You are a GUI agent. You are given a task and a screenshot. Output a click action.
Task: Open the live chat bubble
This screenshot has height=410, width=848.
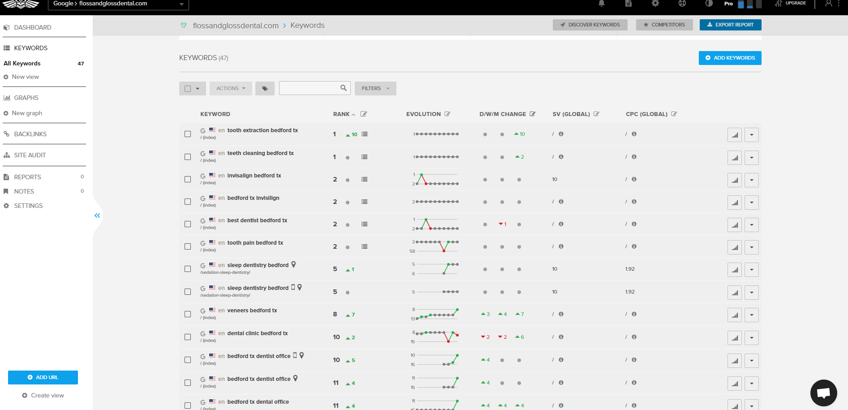[824, 393]
